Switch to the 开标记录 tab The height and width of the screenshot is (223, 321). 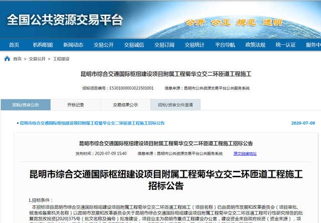click(x=75, y=105)
